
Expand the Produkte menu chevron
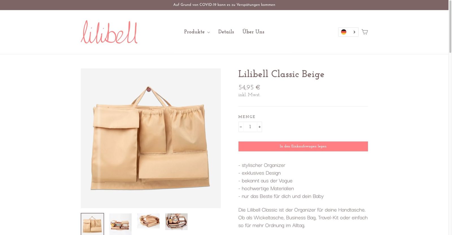coord(208,32)
